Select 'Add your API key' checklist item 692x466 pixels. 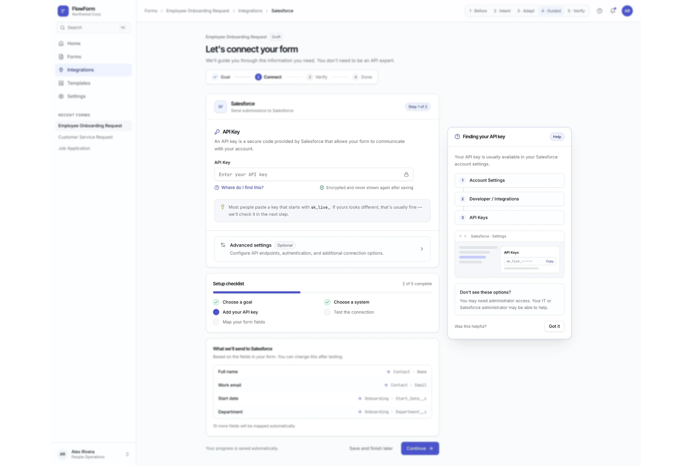coord(236,312)
